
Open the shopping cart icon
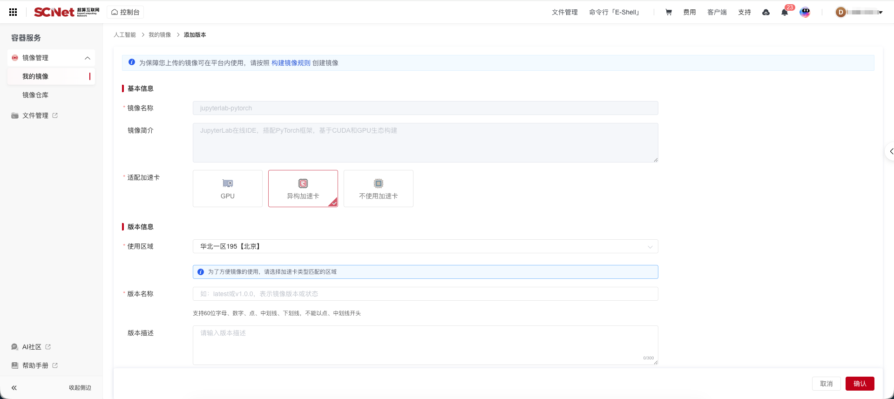(x=669, y=12)
